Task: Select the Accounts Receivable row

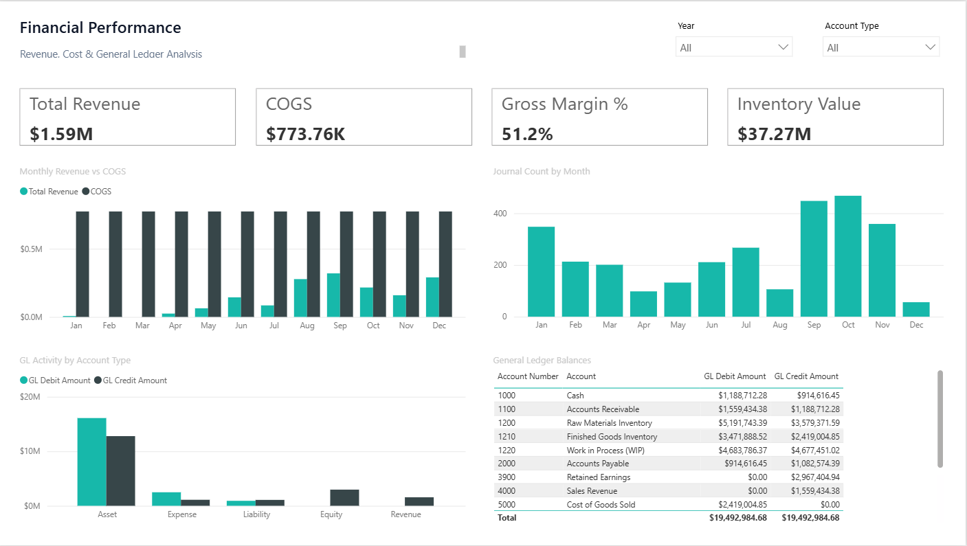Action: (668, 409)
